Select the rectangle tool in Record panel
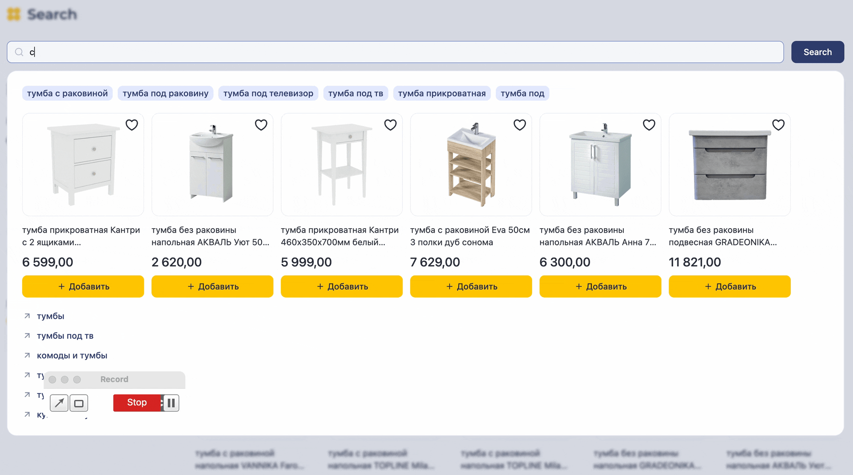The width and height of the screenshot is (853, 475). coord(79,403)
